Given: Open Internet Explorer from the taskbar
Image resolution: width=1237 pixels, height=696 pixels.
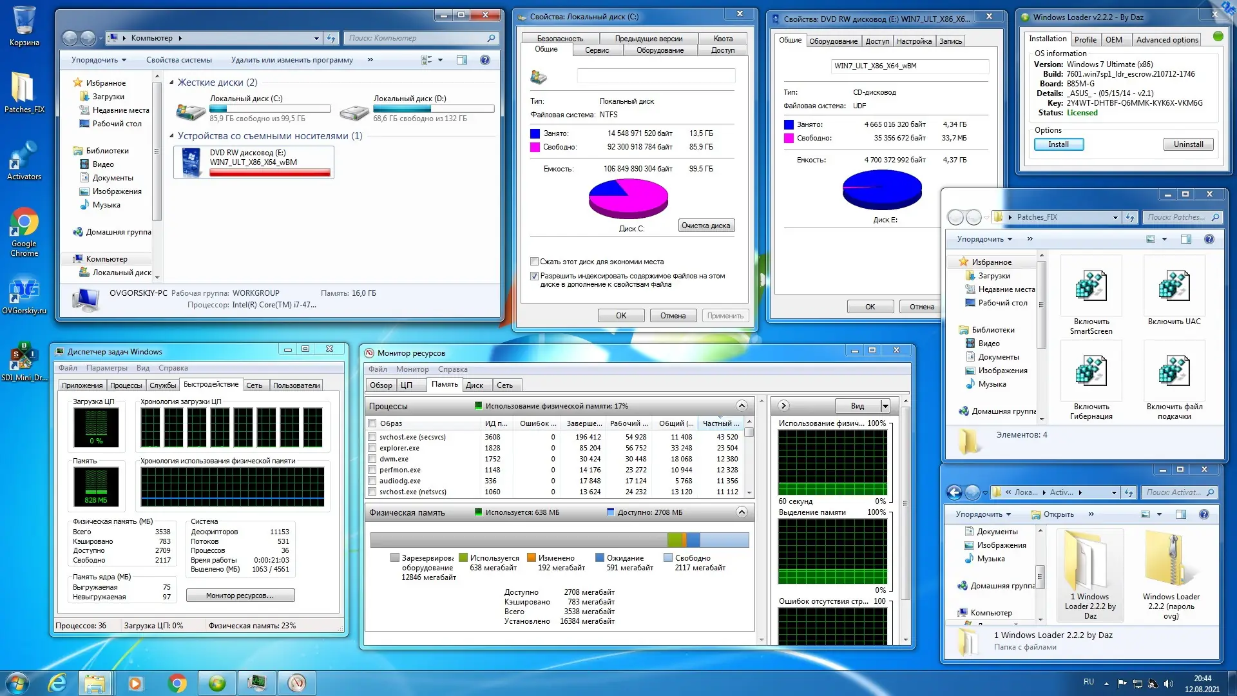Looking at the screenshot, I should click(57, 682).
